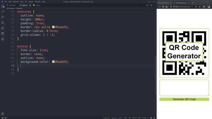Open notifications bell in status bar
This screenshot has width=212, height=119.
point(154,118)
